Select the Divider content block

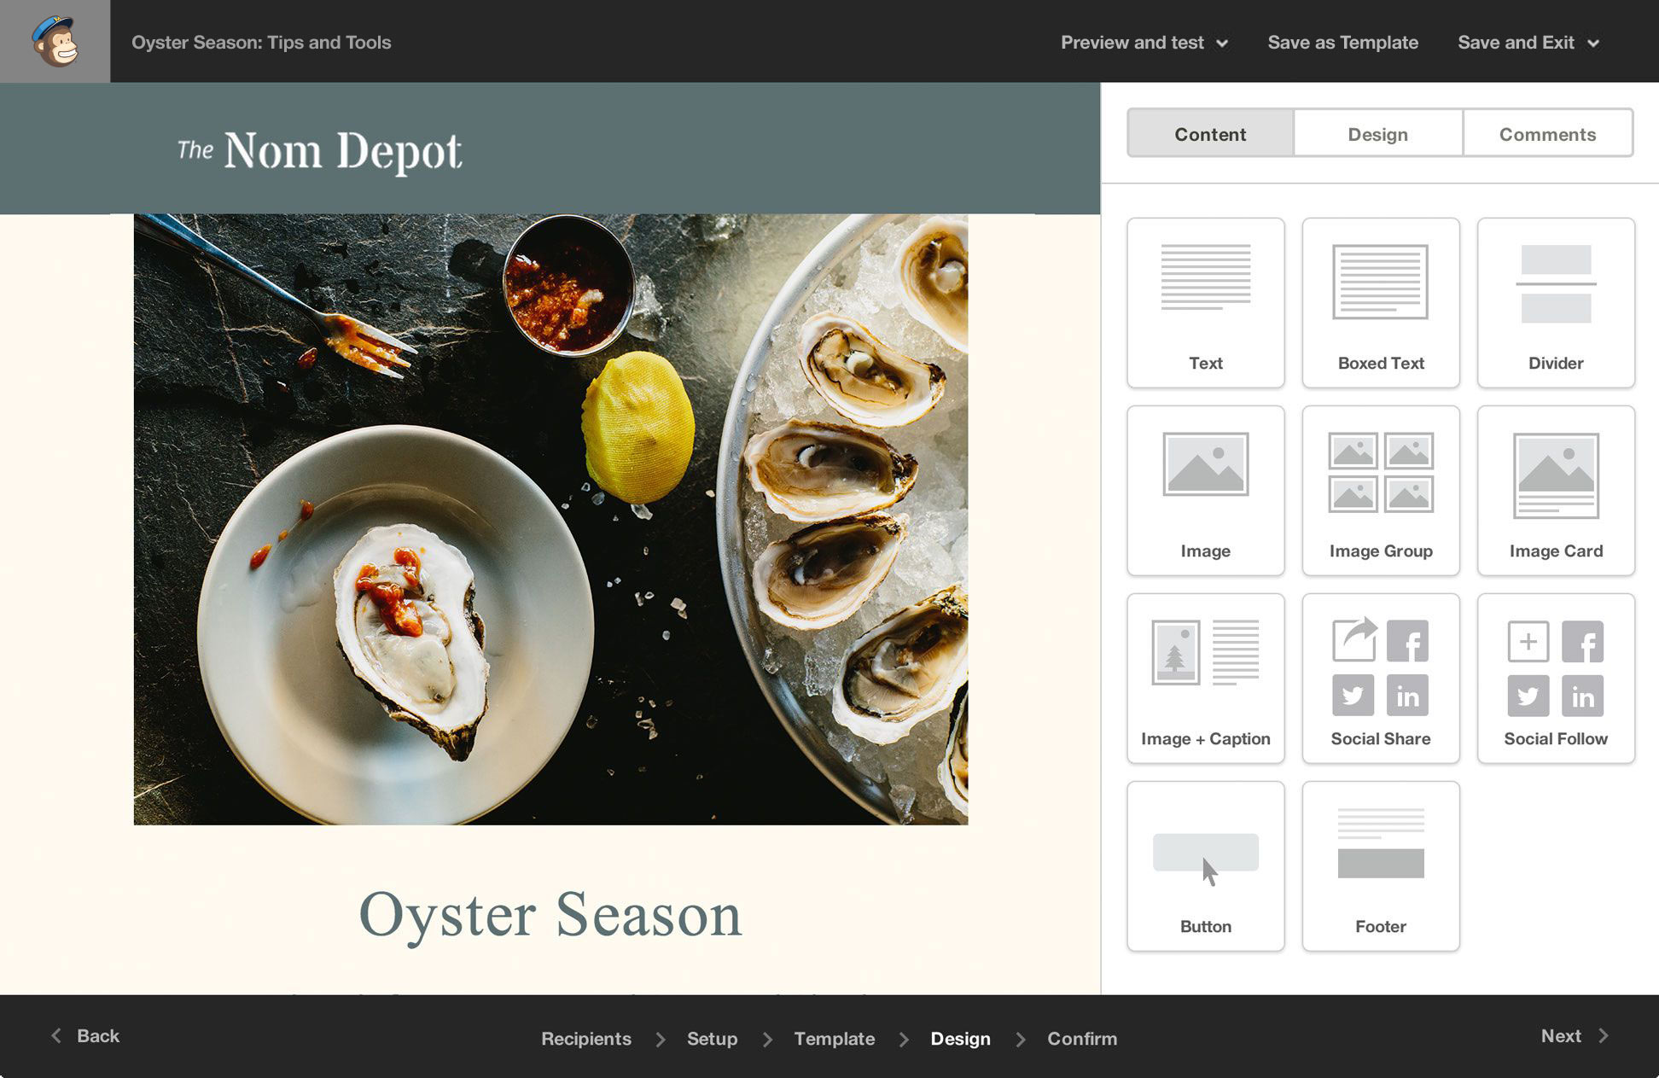pyautogui.click(x=1557, y=300)
